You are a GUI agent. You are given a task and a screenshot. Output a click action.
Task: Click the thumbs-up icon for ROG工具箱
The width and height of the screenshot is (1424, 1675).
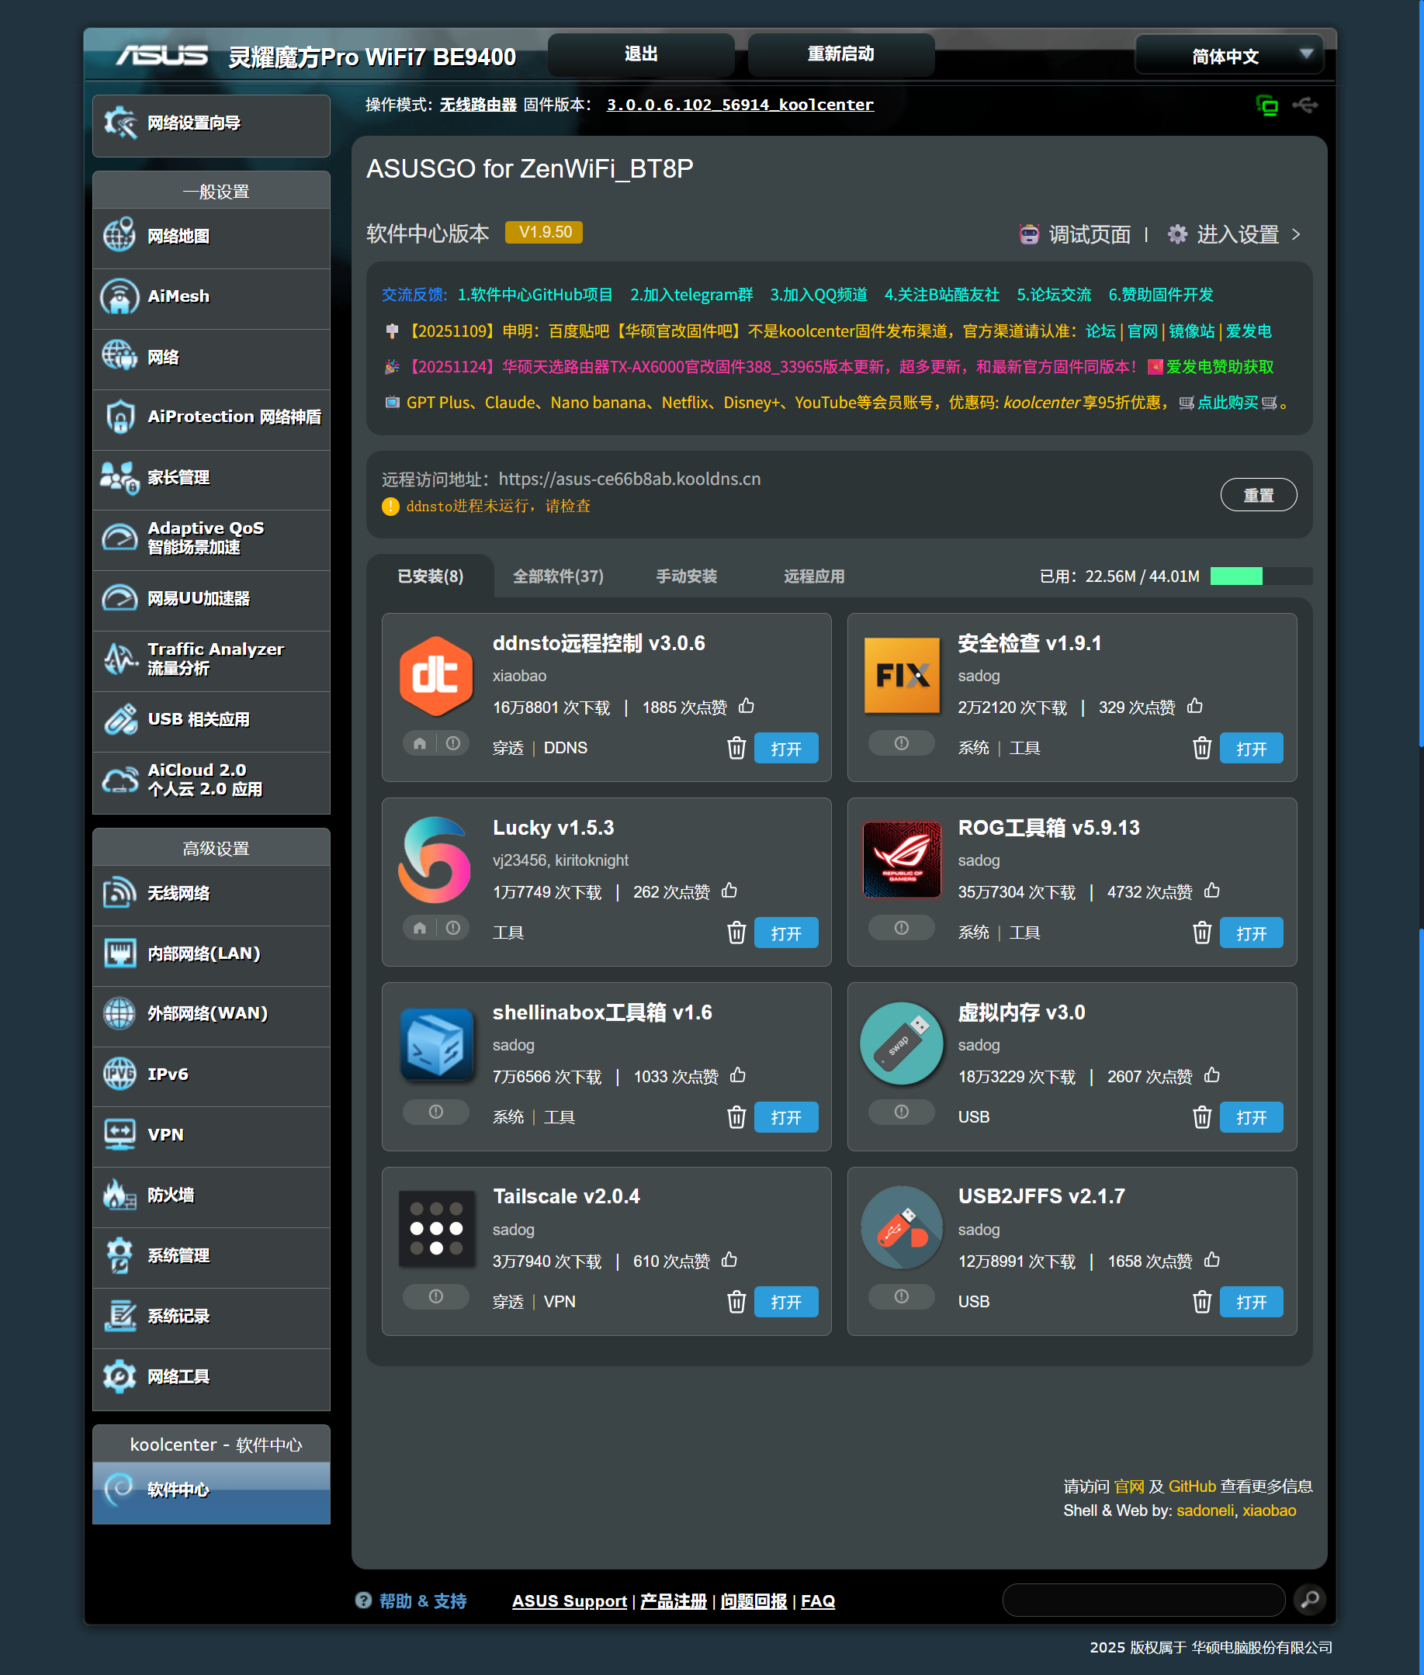click(x=1211, y=891)
